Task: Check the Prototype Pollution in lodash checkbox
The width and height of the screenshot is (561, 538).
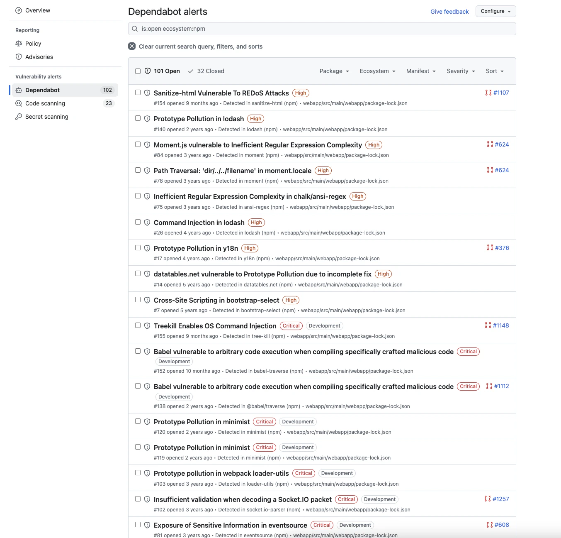Action: point(138,118)
